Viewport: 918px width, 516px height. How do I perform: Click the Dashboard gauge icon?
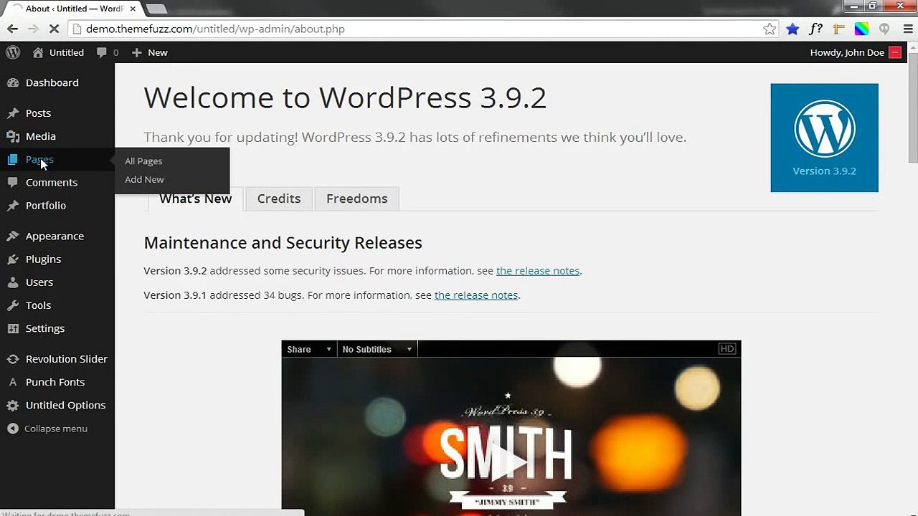(x=13, y=82)
